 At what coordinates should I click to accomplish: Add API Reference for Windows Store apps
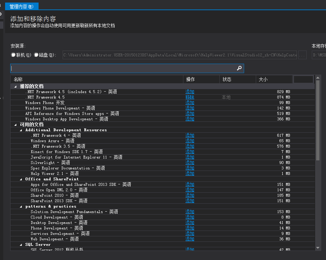tap(190, 113)
